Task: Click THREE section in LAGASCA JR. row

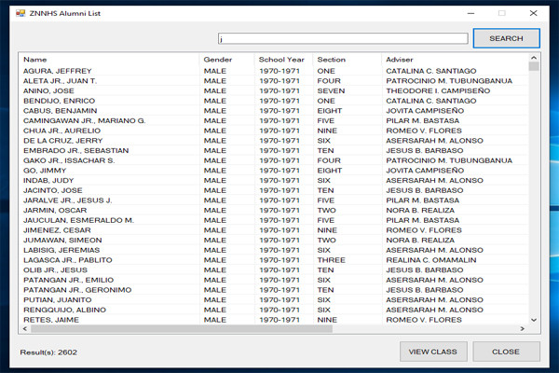Action: tap(331, 260)
